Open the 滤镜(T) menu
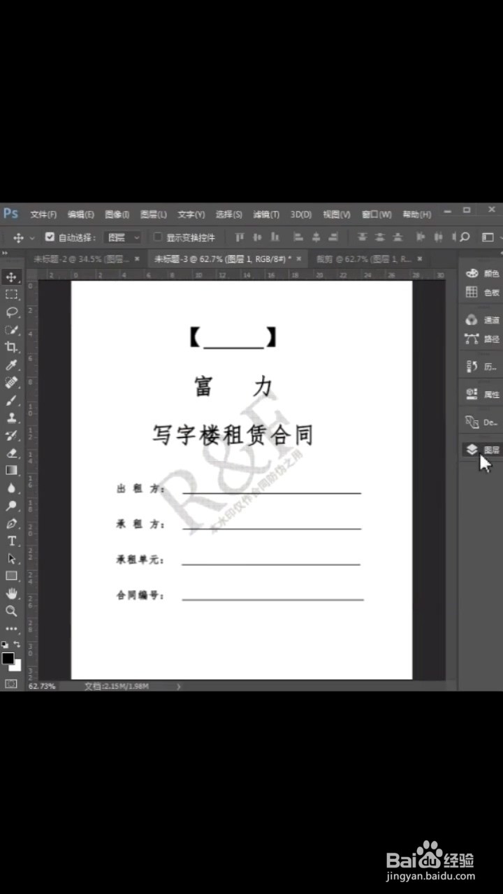503x894 pixels. 266,214
